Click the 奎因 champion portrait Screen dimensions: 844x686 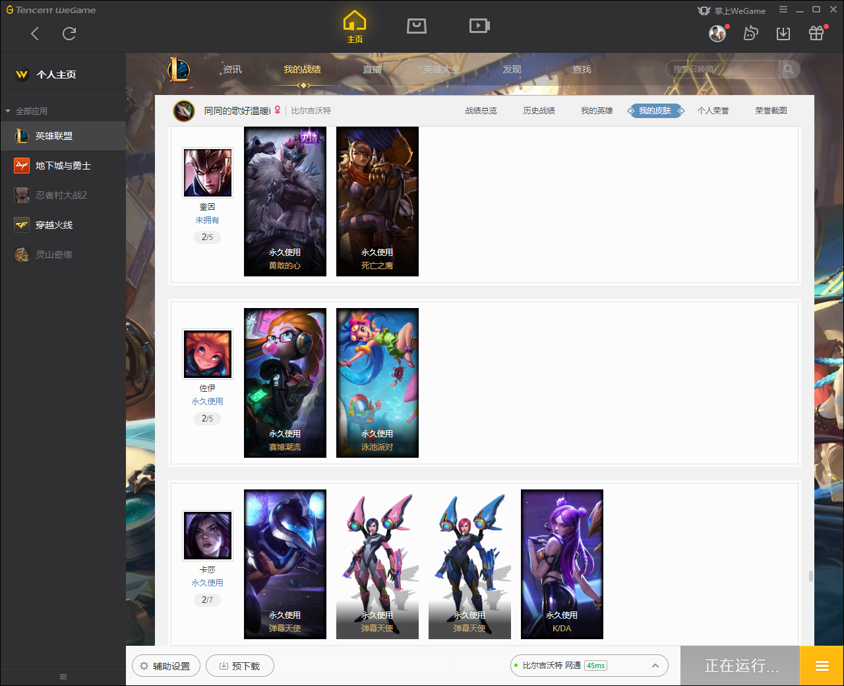click(x=208, y=173)
